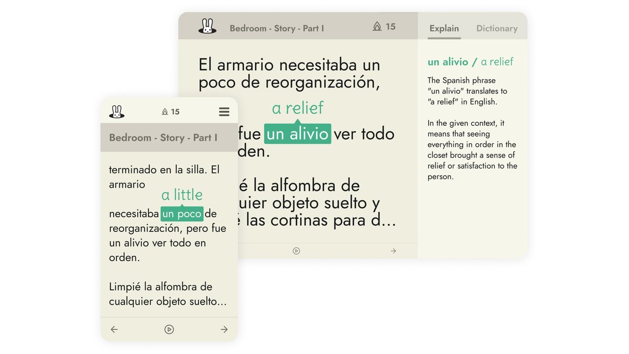This screenshot has width=629, height=354.
Task: Click the word "orden." in mobile text
Action: tap(125, 258)
